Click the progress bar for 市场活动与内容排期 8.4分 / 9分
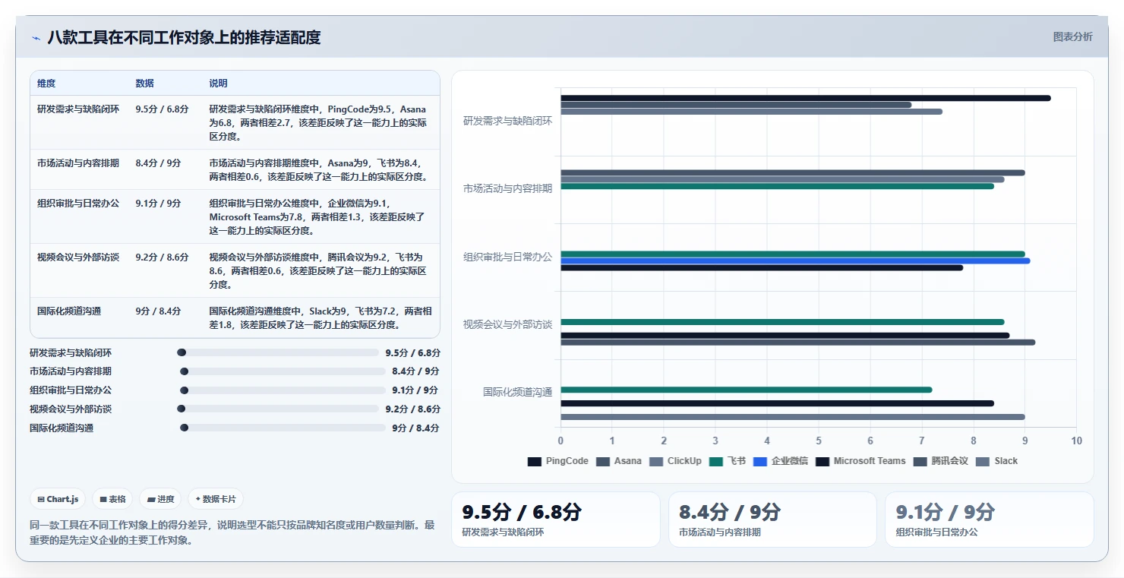Viewport: 1124px width, 578px height. pyautogui.click(x=283, y=371)
